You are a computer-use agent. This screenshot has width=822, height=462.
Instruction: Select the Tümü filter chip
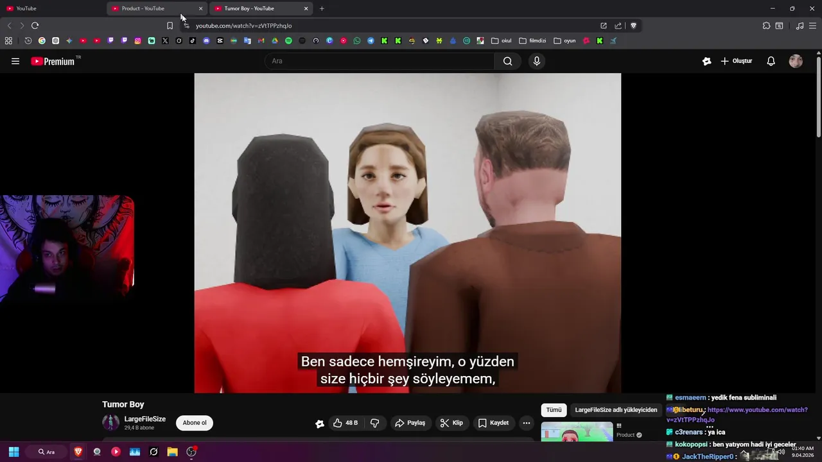click(554, 410)
